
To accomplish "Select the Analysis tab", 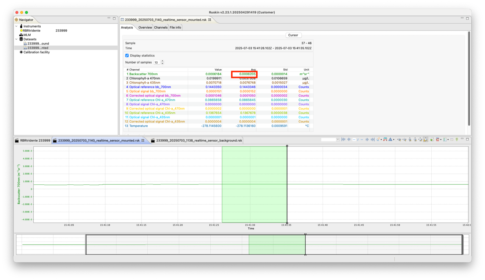I will [x=127, y=28].
